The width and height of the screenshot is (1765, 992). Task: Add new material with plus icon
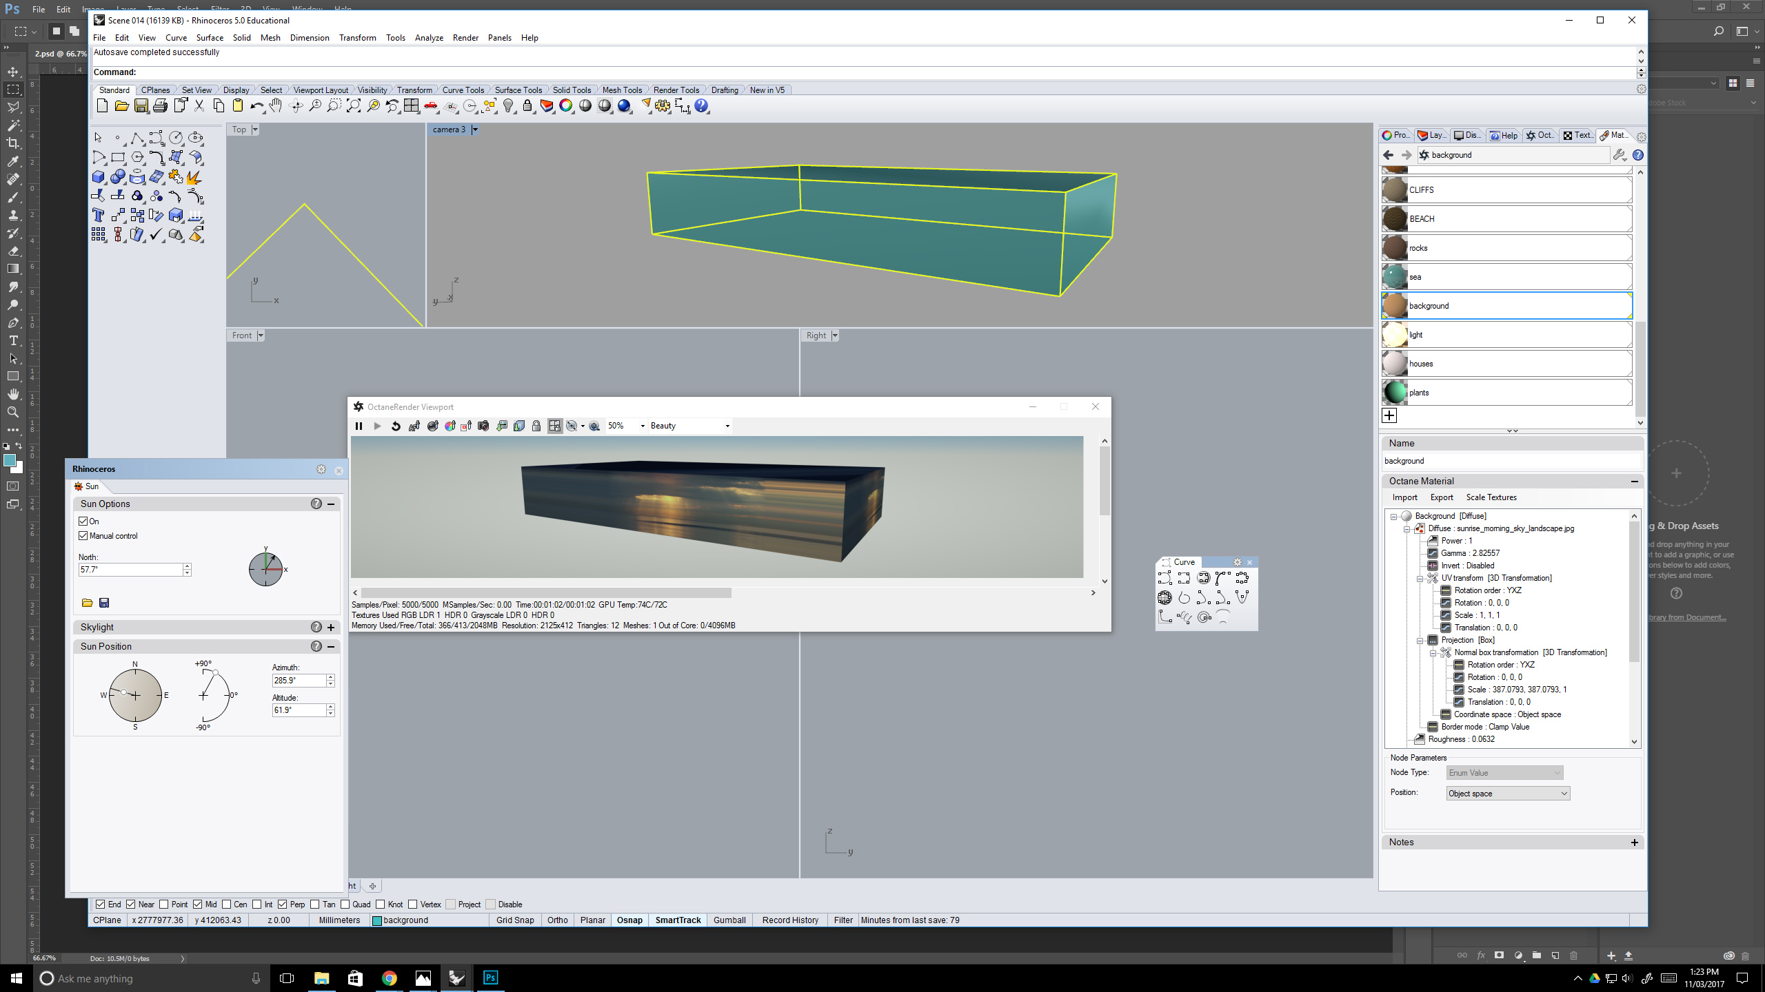(1389, 415)
